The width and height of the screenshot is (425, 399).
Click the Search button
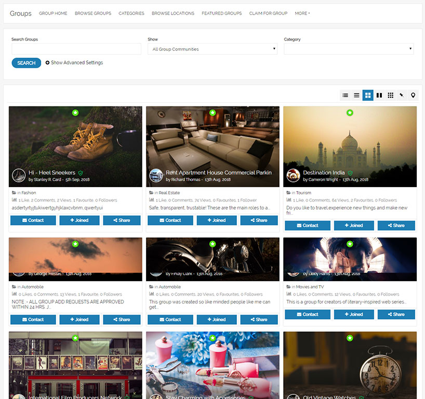coord(26,63)
